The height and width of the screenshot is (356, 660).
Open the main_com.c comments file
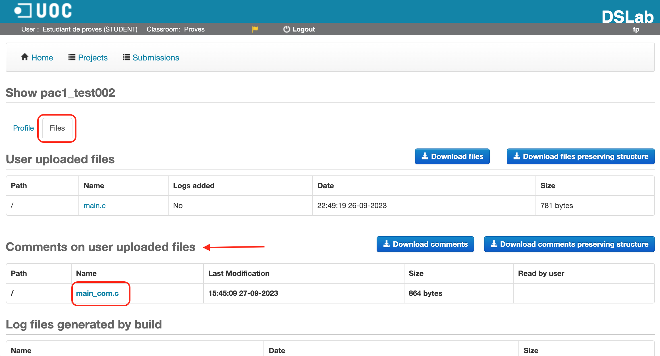click(x=97, y=293)
